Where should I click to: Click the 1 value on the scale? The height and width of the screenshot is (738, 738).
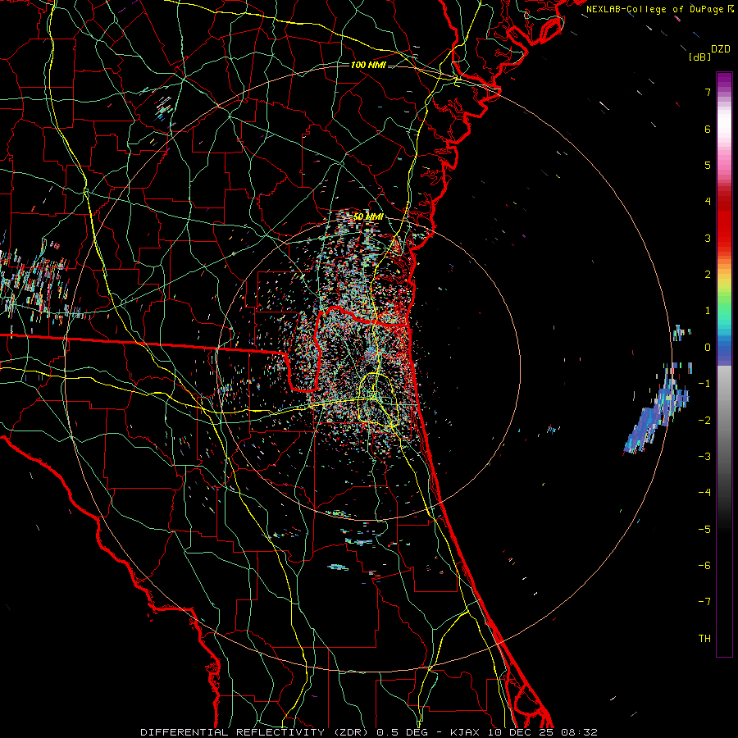(x=708, y=311)
